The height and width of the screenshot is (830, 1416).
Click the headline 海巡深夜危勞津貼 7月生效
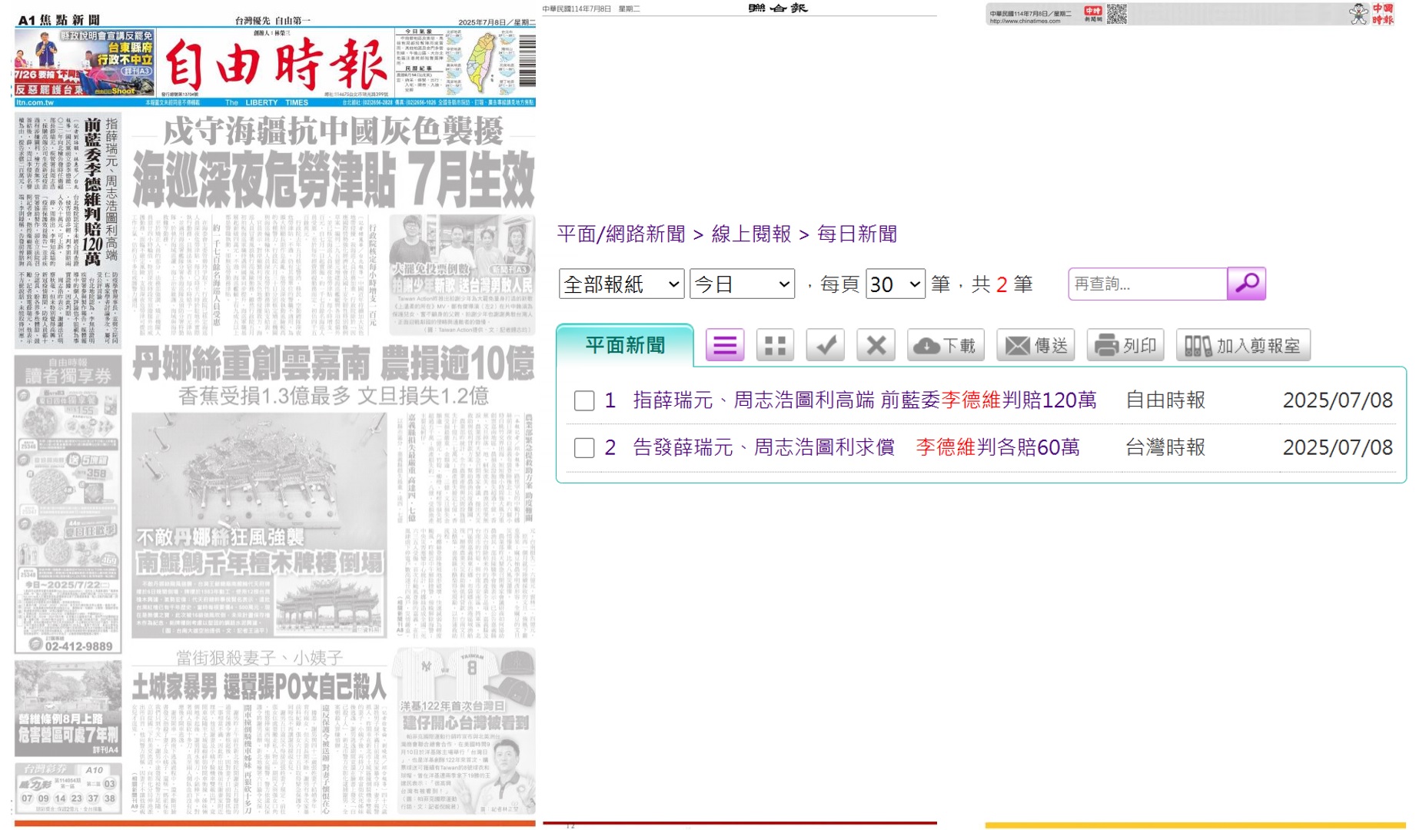pos(334,179)
